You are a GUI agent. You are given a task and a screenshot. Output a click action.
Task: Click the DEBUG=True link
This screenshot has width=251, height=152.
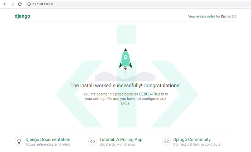click(152, 94)
